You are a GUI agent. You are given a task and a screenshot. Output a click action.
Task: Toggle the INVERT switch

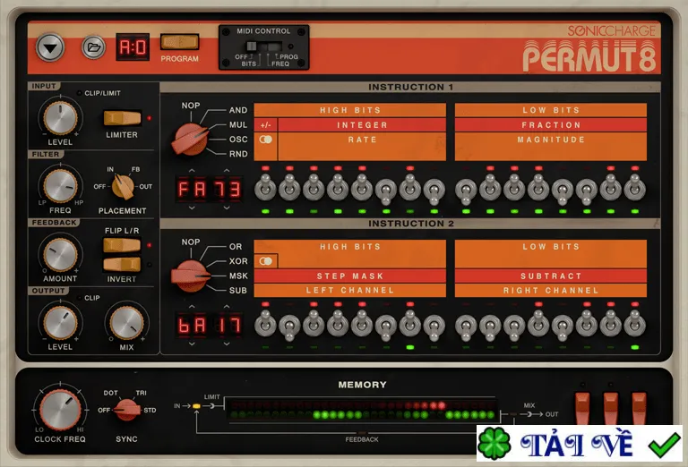pyautogui.click(x=122, y=265)
